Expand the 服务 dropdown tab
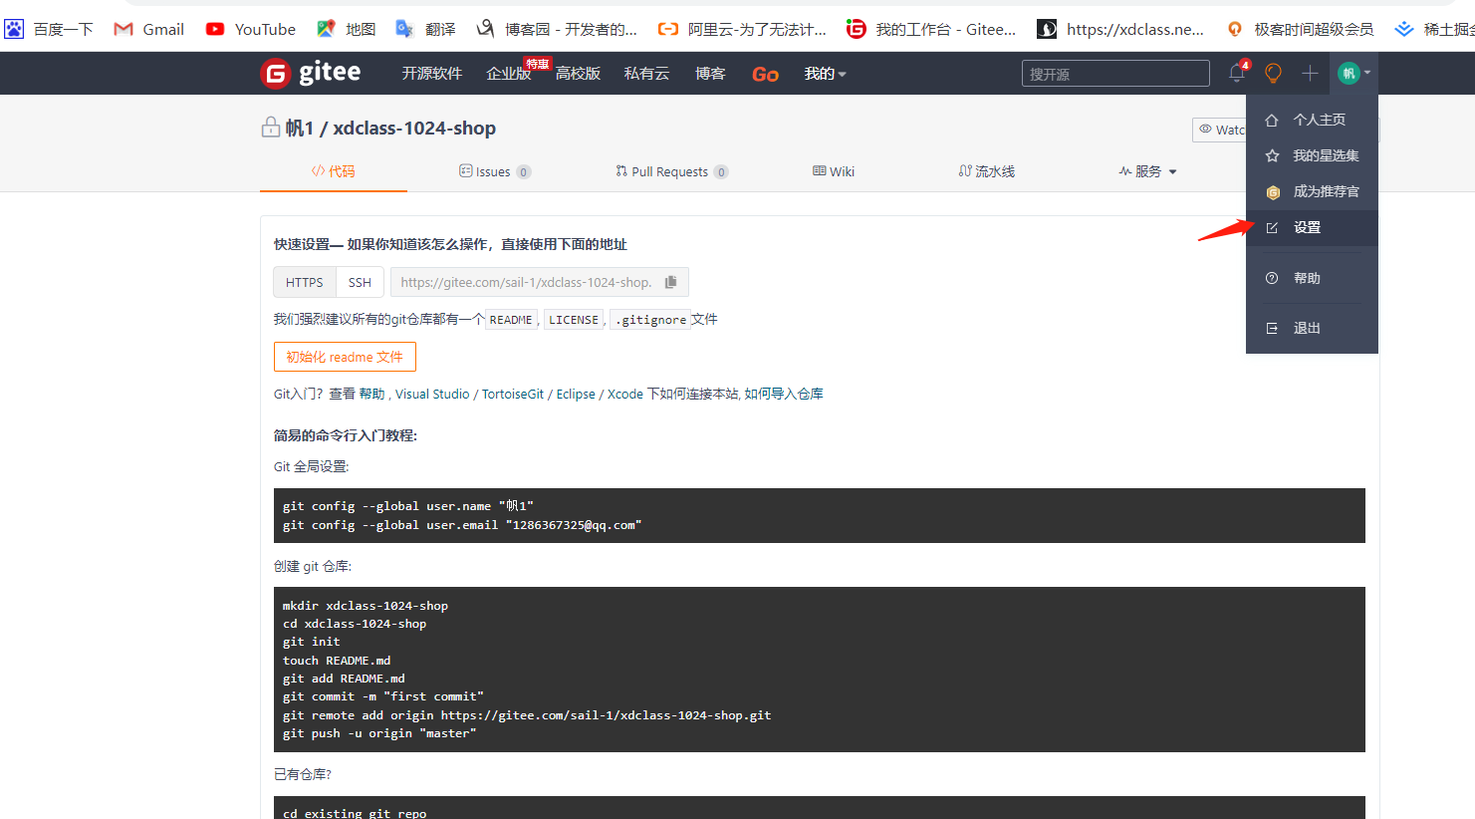 pos(1147,171)
